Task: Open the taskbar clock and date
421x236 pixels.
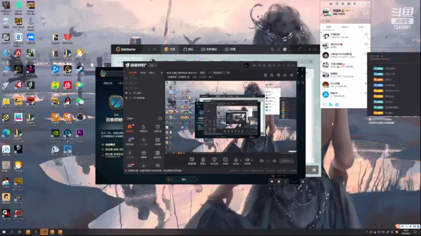Action: (x=406, y=232)
